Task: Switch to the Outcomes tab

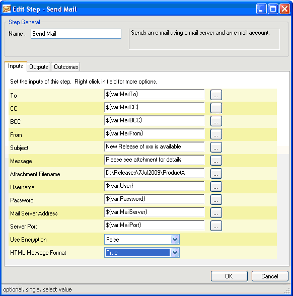Action: 65,67
